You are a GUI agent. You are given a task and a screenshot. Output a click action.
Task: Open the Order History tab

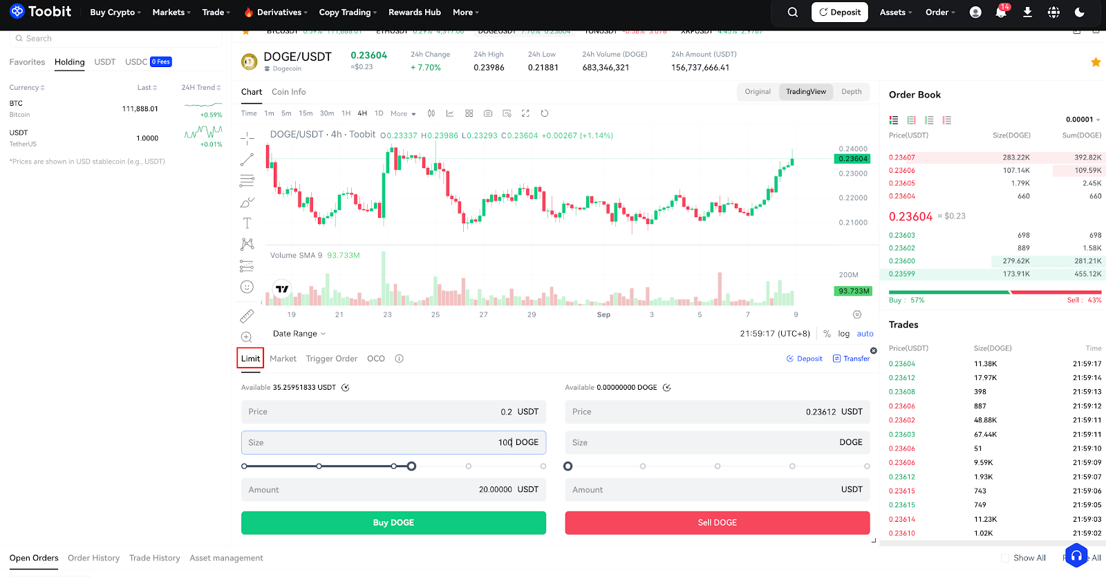(x=93, y=558)
